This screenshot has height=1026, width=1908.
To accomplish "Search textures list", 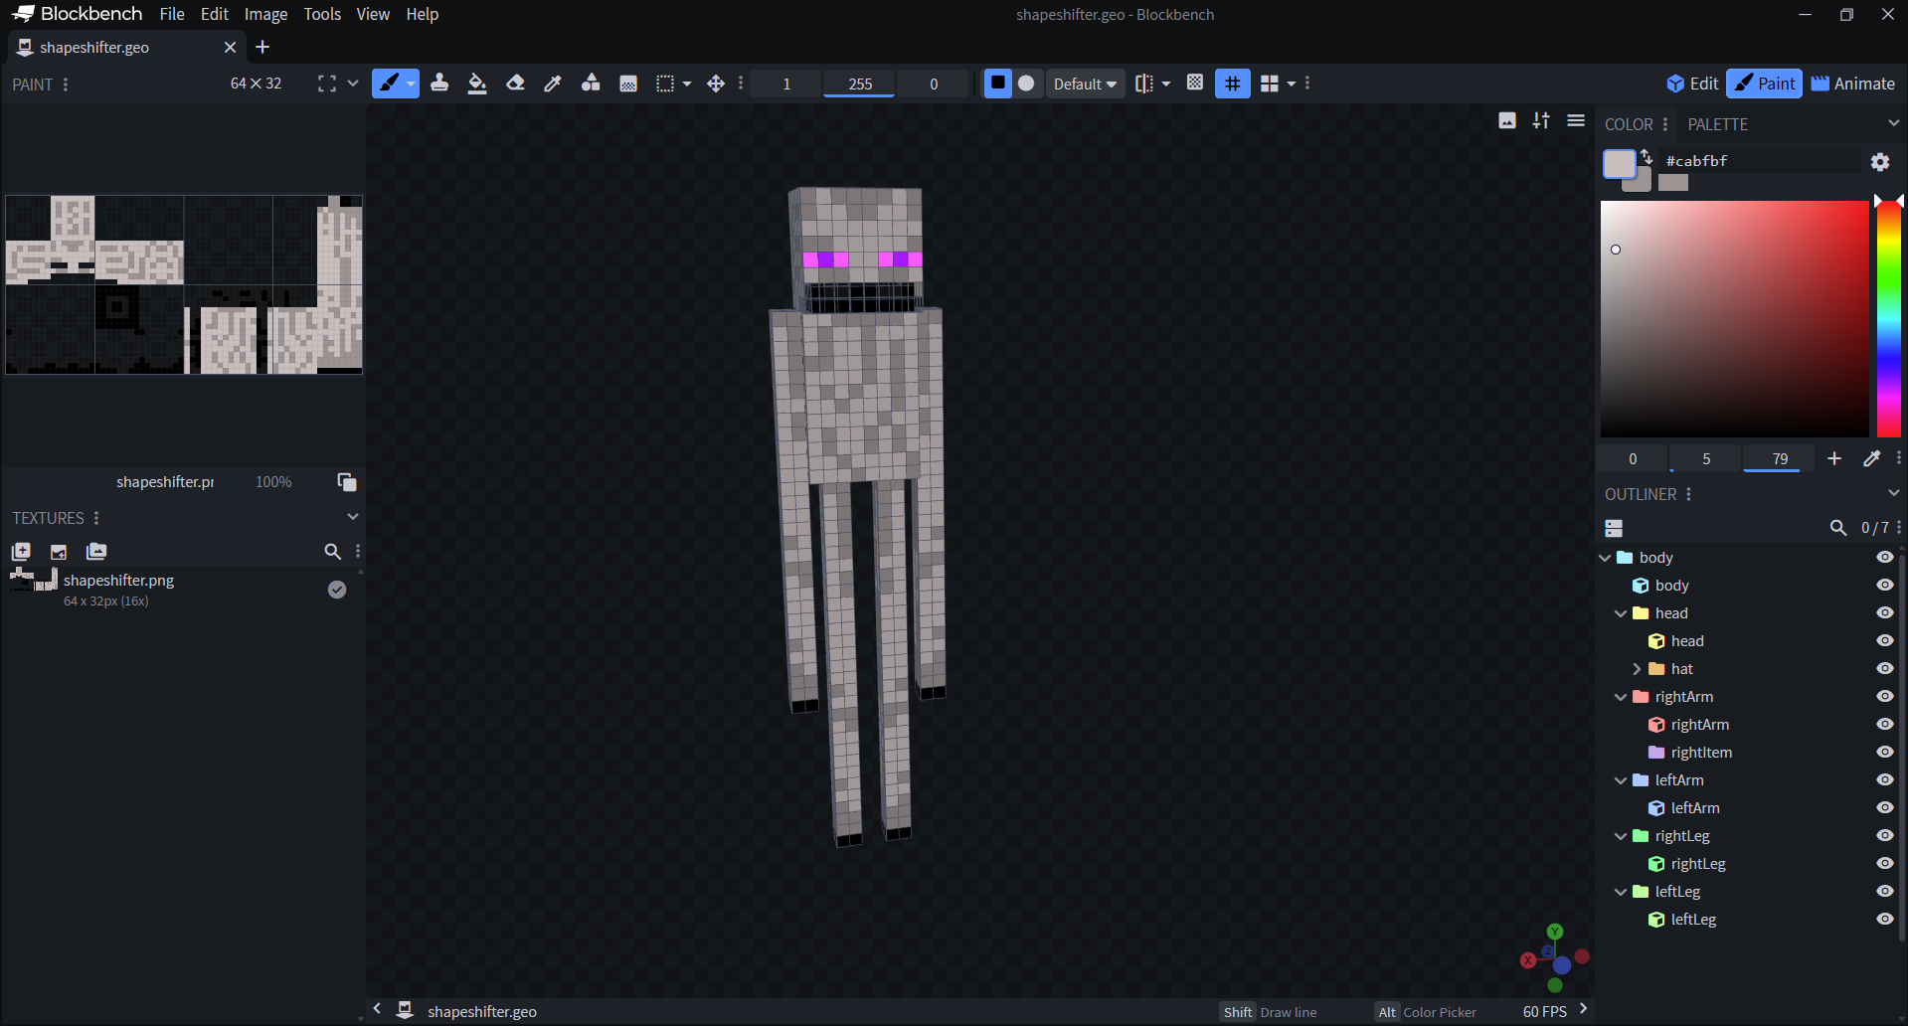I will pos(332,551).
